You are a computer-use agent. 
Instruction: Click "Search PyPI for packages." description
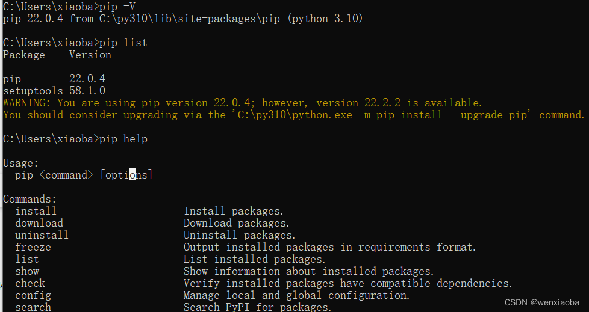[257, 307]
